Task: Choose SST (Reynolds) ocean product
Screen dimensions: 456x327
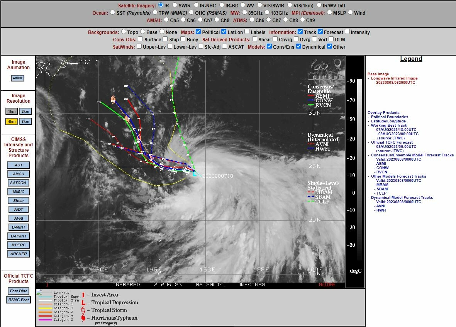Action: click(112, 12)
